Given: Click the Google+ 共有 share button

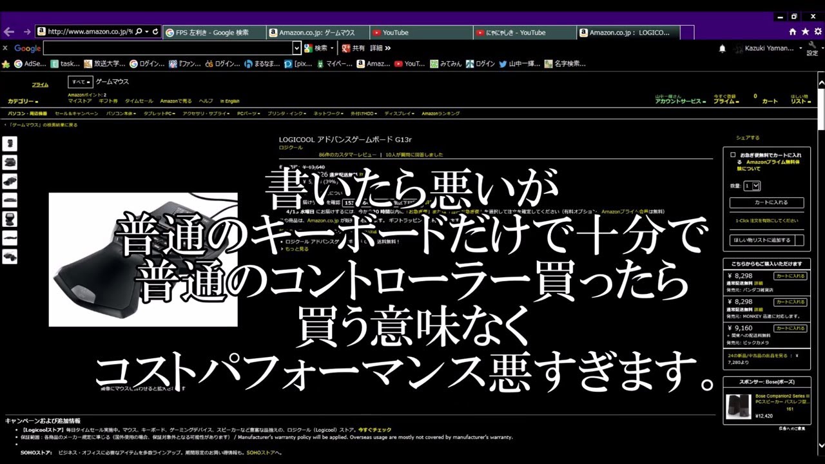Looking at the screenshot, I should pos(354,48).
